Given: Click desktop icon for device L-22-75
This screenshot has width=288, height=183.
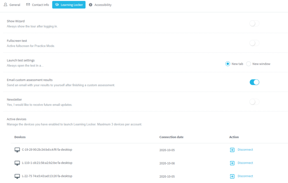Looking at the screenshot, I should pyautogui.click(x=17, y=177).
